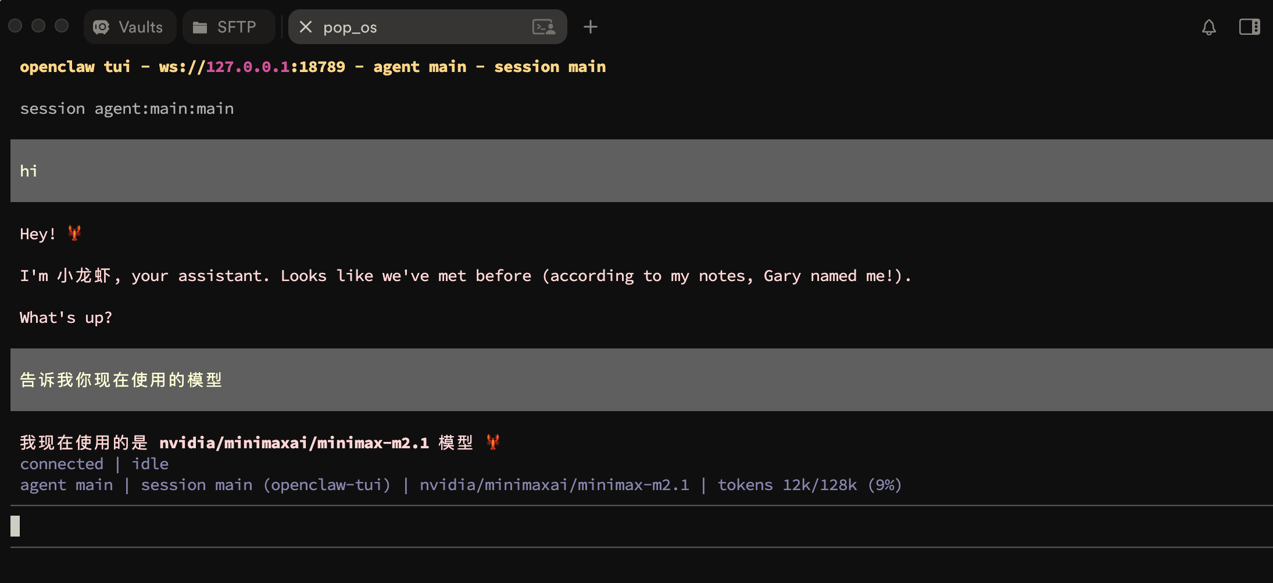Toggle the right sidebar panel
1273x583 pixels.
tap(1249, 27)
